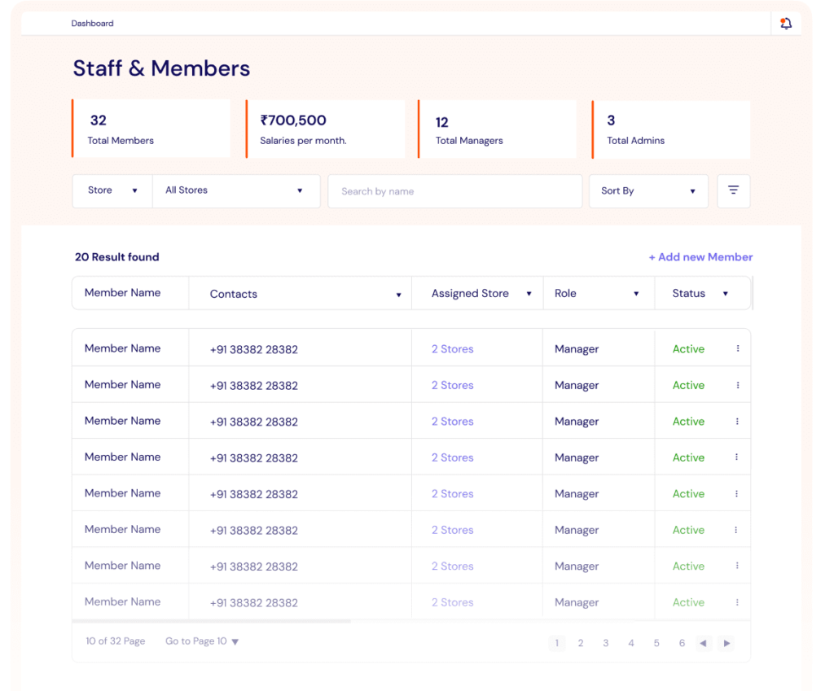Open the All Stores dropdown

pos(235,190)
